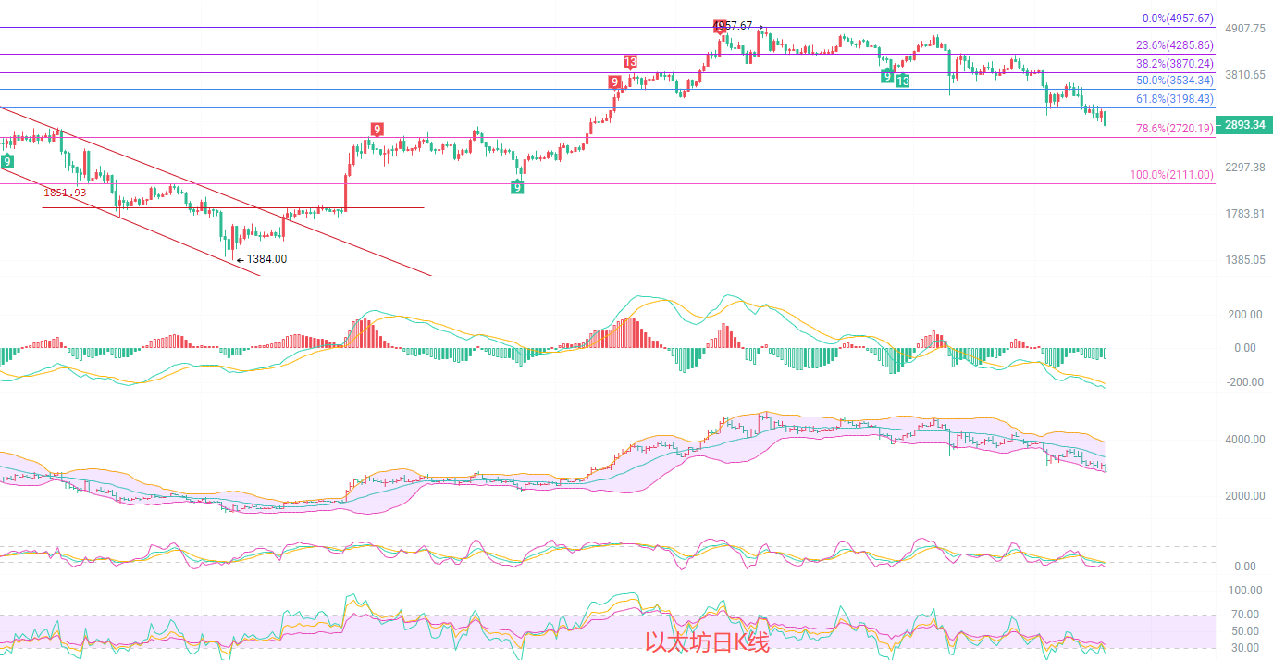
Task: Click the 50.0%(3534.34) Fibonacci level
Action: click(x=1174, y=81)
